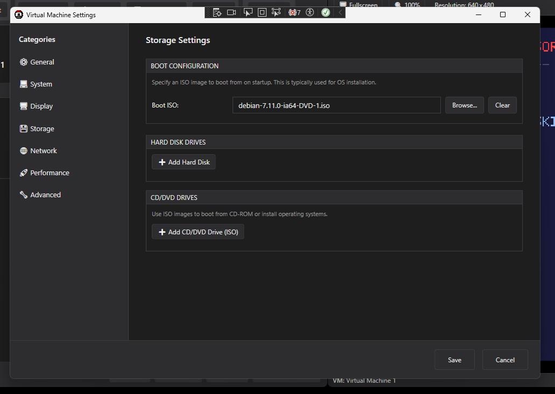Open the System category
This screenshot has width=555, height=394.
point(36,84)
